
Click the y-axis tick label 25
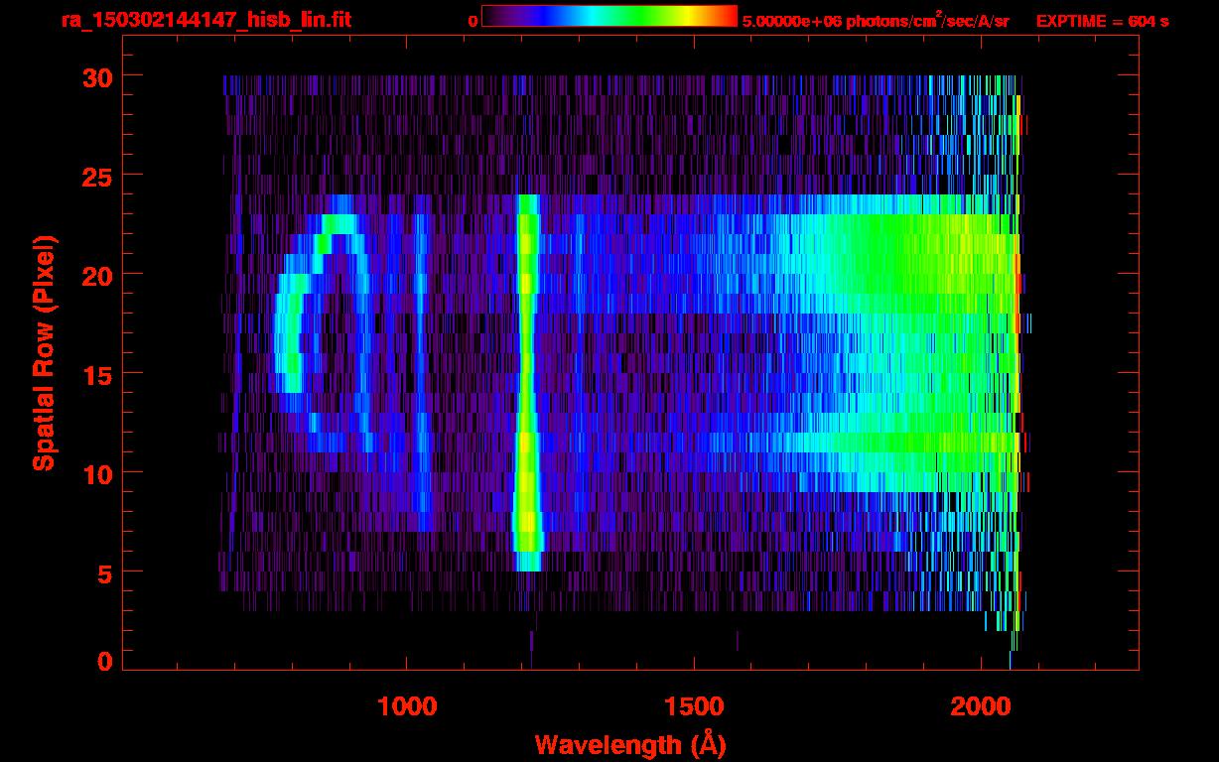[x=96, y=176]
